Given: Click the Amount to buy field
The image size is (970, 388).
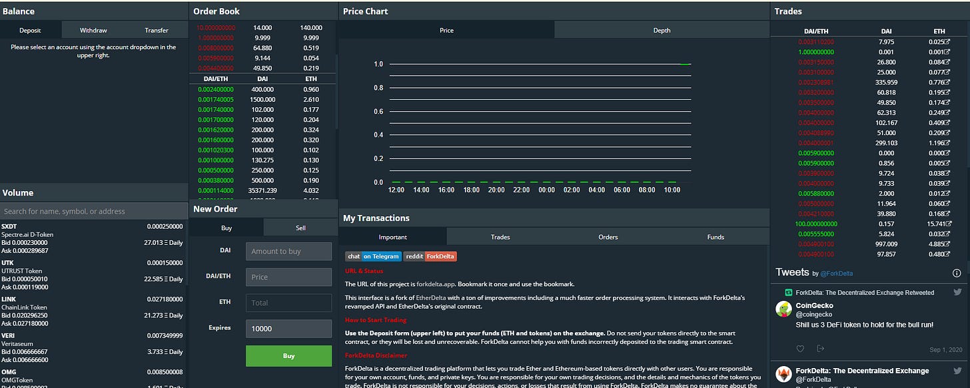Looking at the screenshot, I should click(288, 251).
